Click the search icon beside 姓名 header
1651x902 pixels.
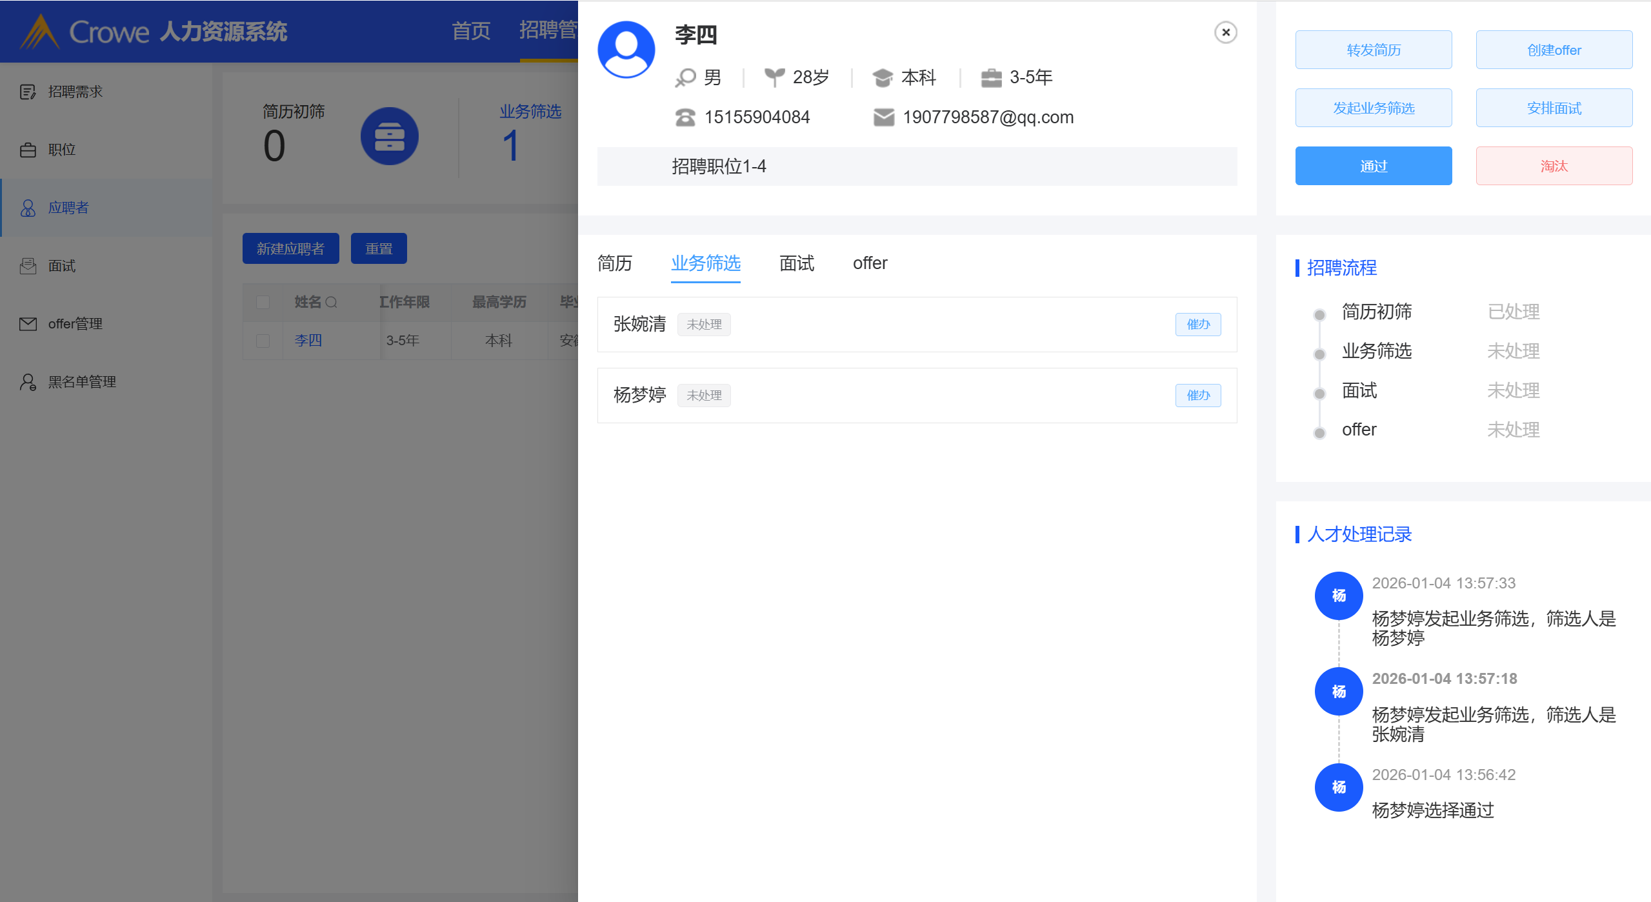(332, 302)
